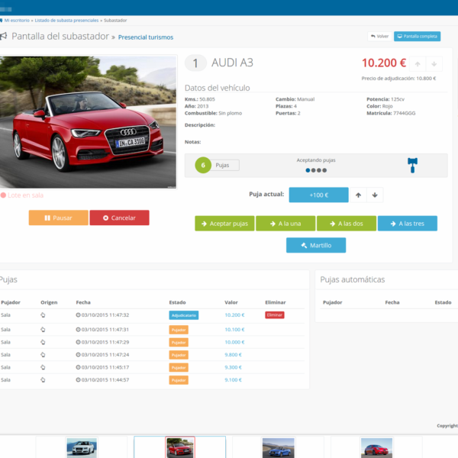Hit the Martillo button
Screen dimensions: 458x458
point(315,245)
